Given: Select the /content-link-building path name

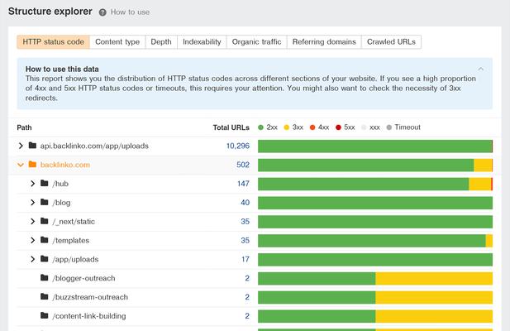Looking at the screenshot, I should [x=89, y=316].
